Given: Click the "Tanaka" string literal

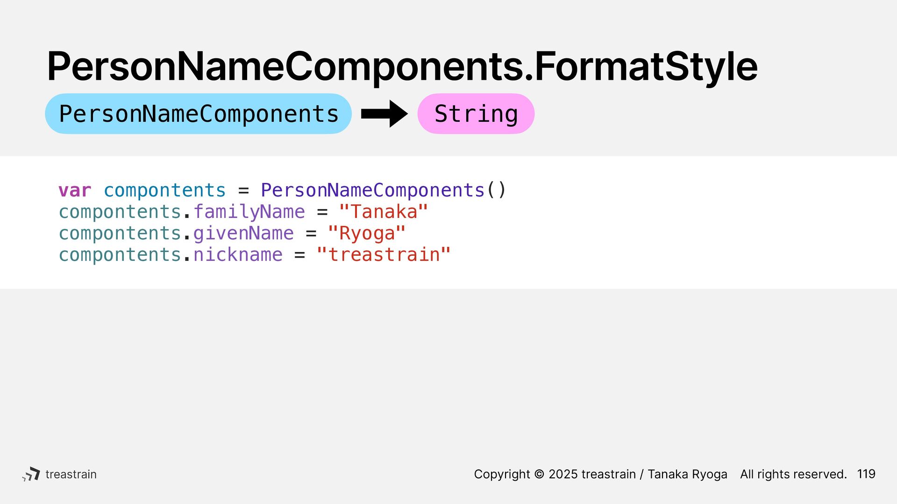Looking at the screenshot, I should [x=384, y=212].
